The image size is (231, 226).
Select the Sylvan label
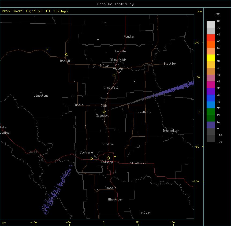point(105,66)
